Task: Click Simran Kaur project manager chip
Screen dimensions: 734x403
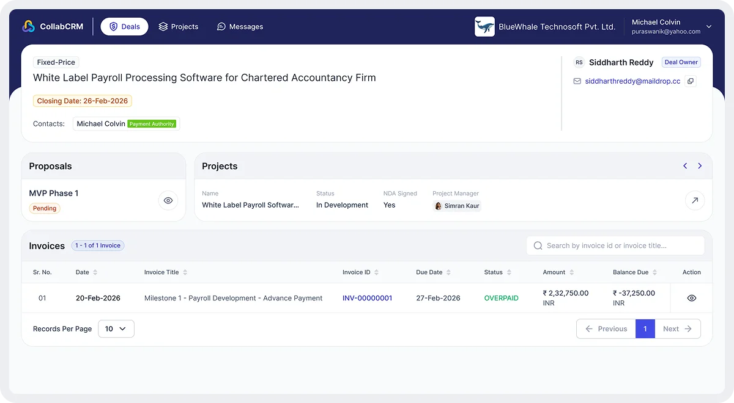Action: 457,206
